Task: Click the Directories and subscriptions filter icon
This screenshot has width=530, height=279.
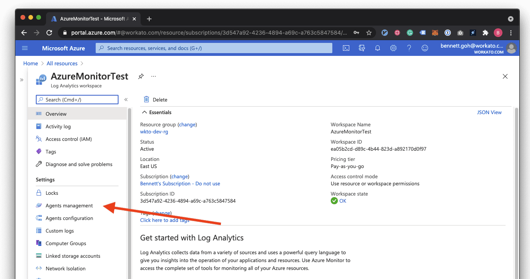Action: tap(362, 48)
